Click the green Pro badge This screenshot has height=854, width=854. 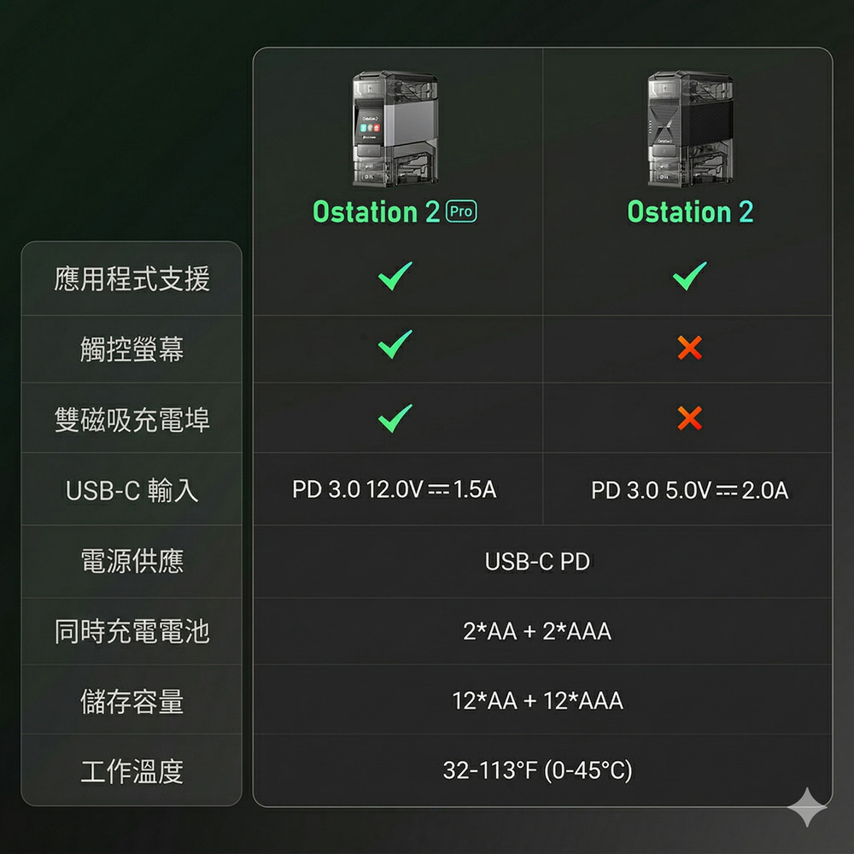point(462,212)
